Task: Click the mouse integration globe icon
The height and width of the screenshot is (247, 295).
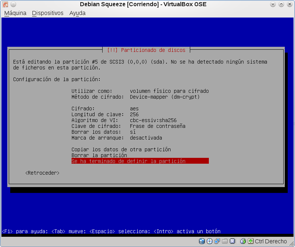Action: click(243, 241)
